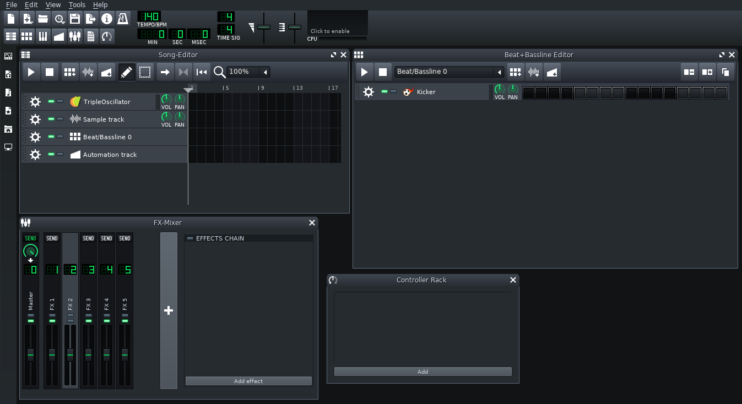Stop playback in the Song-Editor
Image resolution: width=742 pixels, height=404 pixels.
(x=50, y=72)
